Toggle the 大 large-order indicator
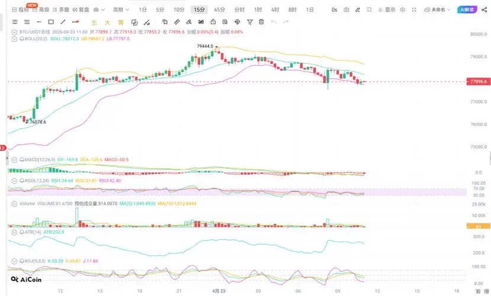 pos(107,22)
